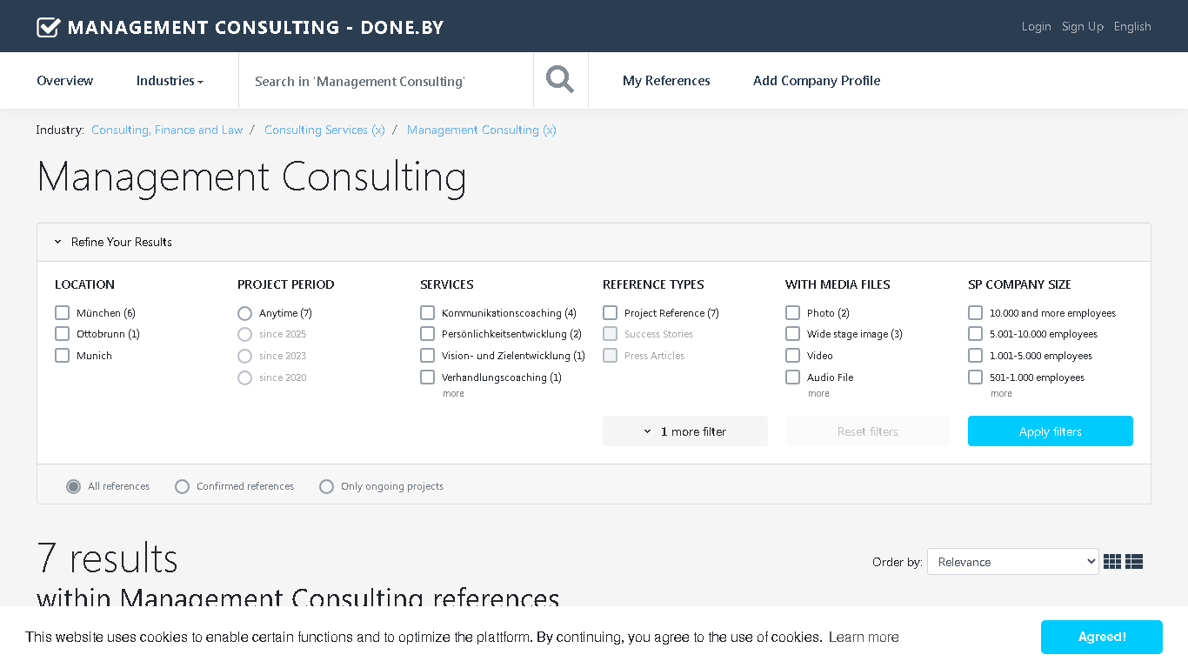Screen dimensions: 1188x668
Task: Click the Apply filters button
Action: (1051, 431)
